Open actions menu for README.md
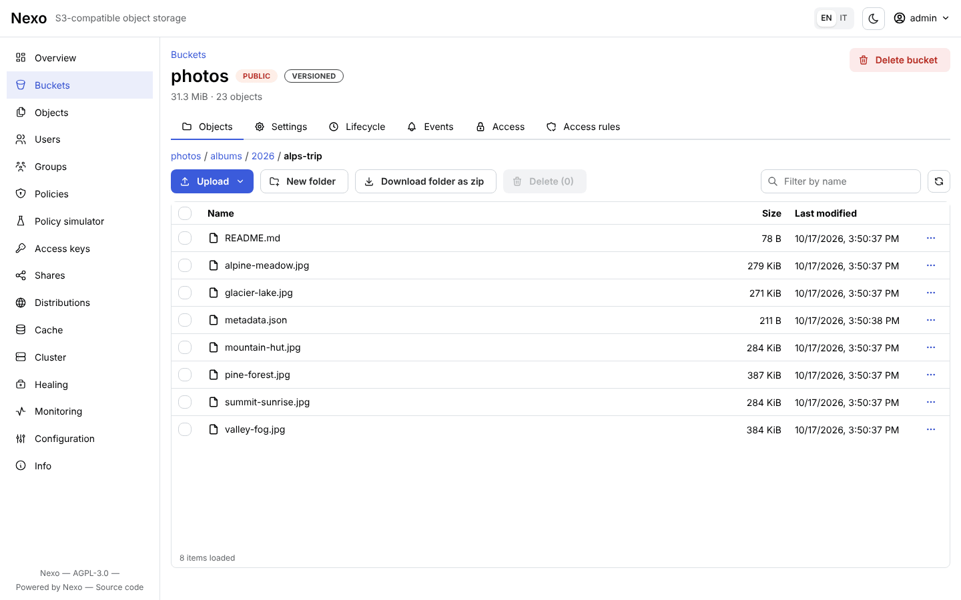 tap(931, 238)
